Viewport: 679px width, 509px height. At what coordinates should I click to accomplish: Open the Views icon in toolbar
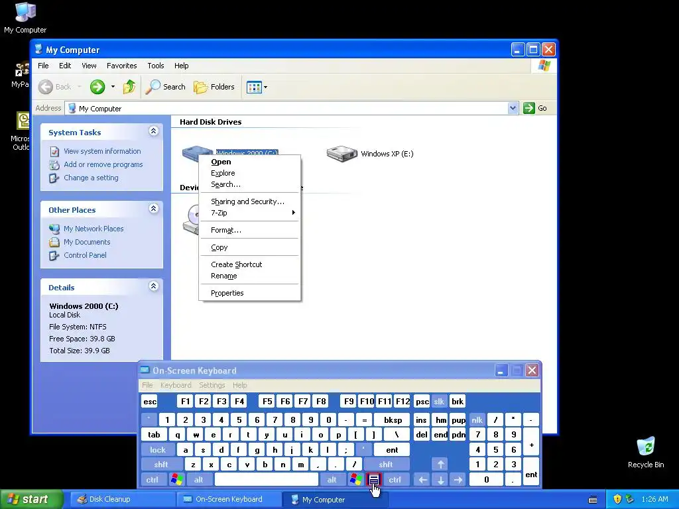click(x=254, y=87)
